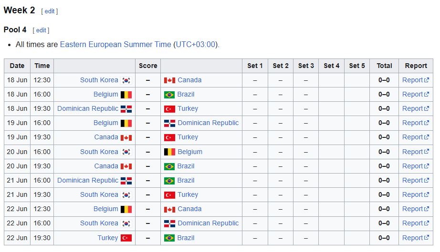Click Brazil flag in 22 Jun 19:30 row

point(169,238)
